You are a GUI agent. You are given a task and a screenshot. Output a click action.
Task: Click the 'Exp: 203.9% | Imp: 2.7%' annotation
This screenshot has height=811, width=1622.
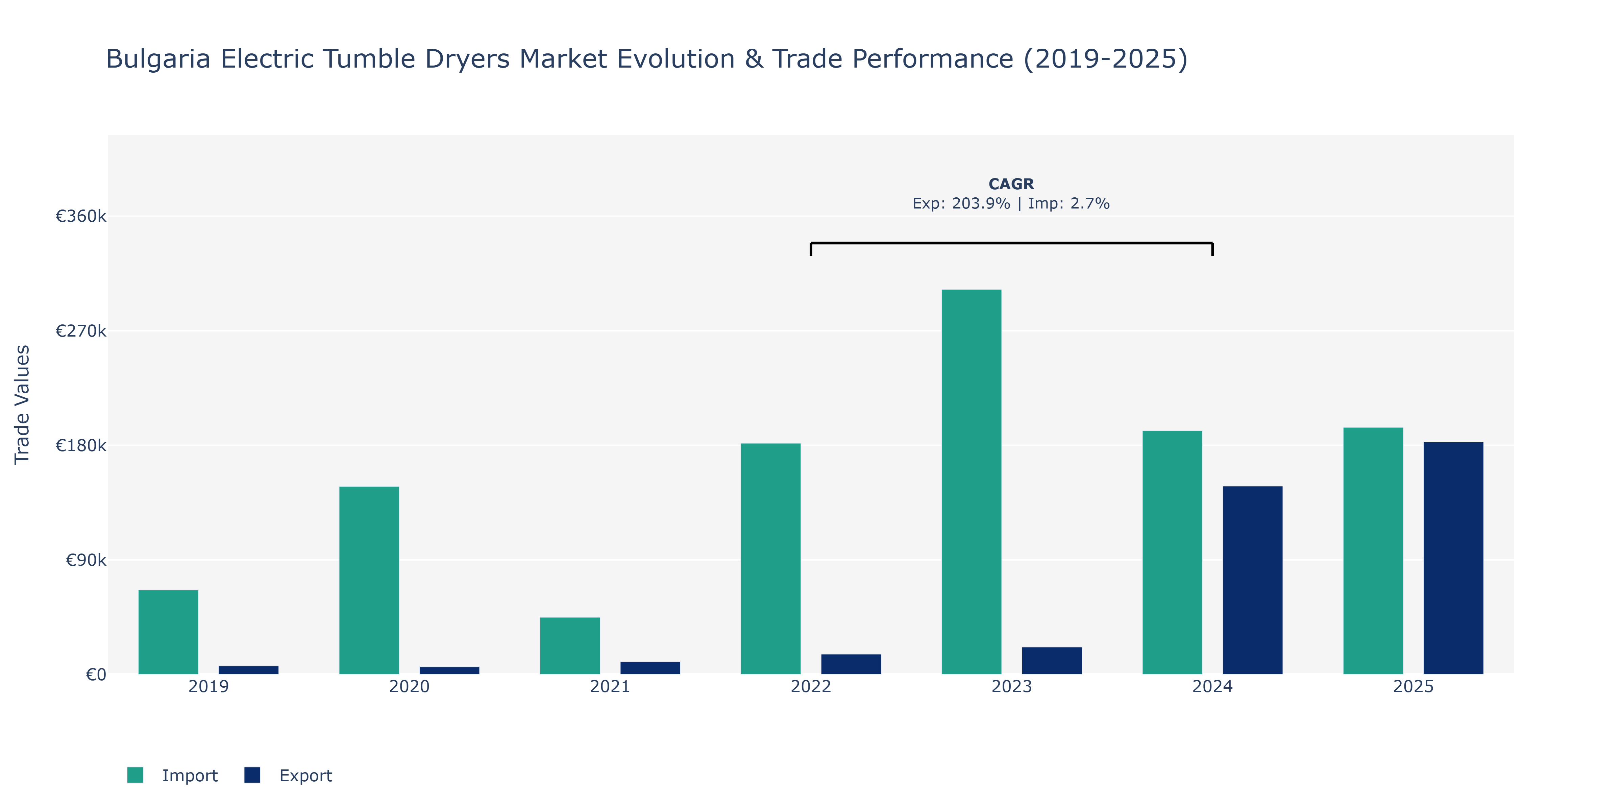(1011, 203)
